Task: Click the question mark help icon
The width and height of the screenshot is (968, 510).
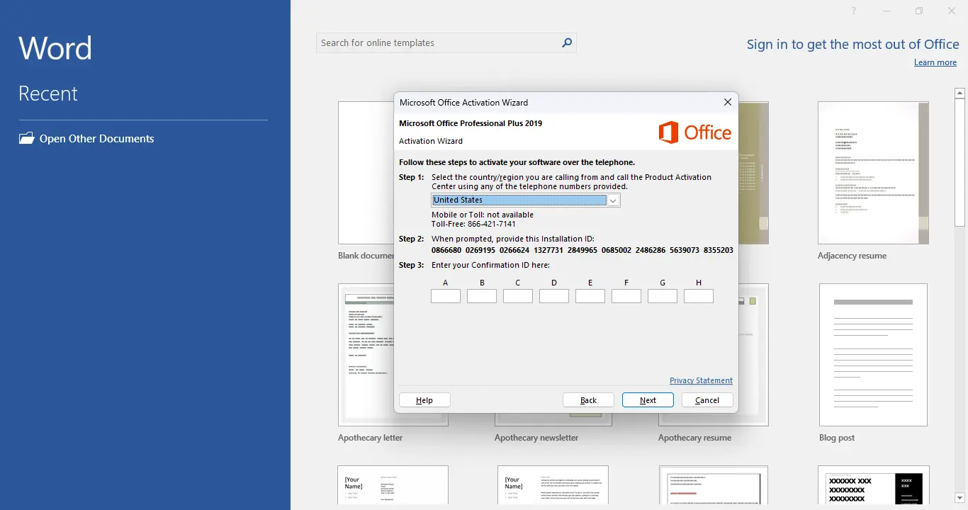Action: click(854, 11)
